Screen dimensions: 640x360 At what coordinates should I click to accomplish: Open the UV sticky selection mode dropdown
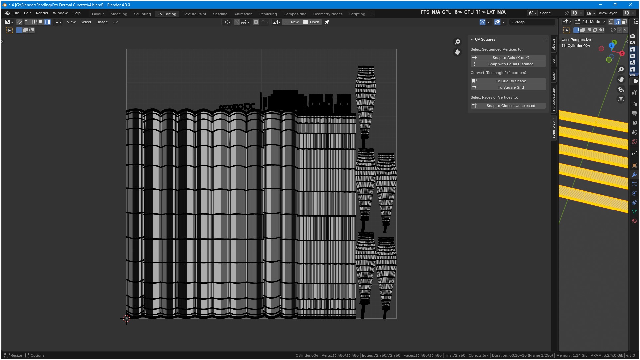pos(58,22)
